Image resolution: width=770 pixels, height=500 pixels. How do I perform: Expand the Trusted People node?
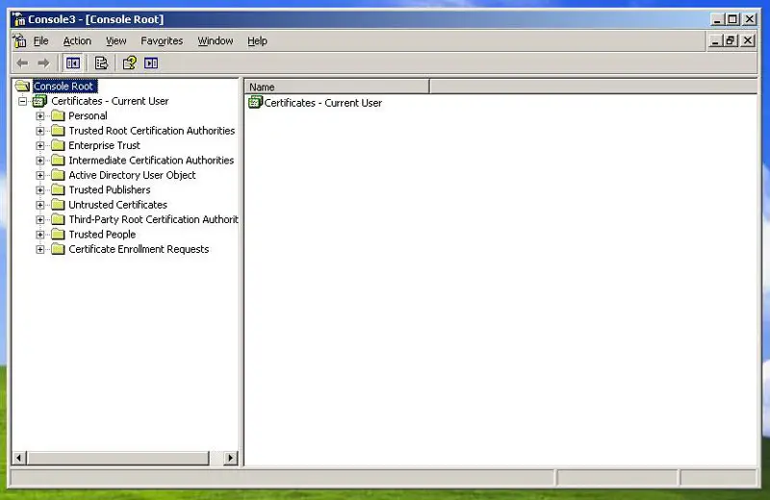pyautogui.click(x=40, y=235)
